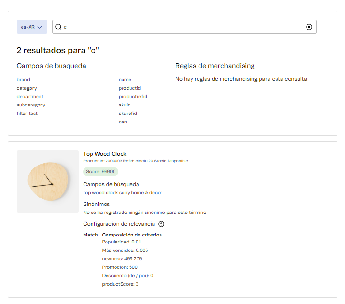
Task: Clear the search query with the X icon
Action: 309,27
